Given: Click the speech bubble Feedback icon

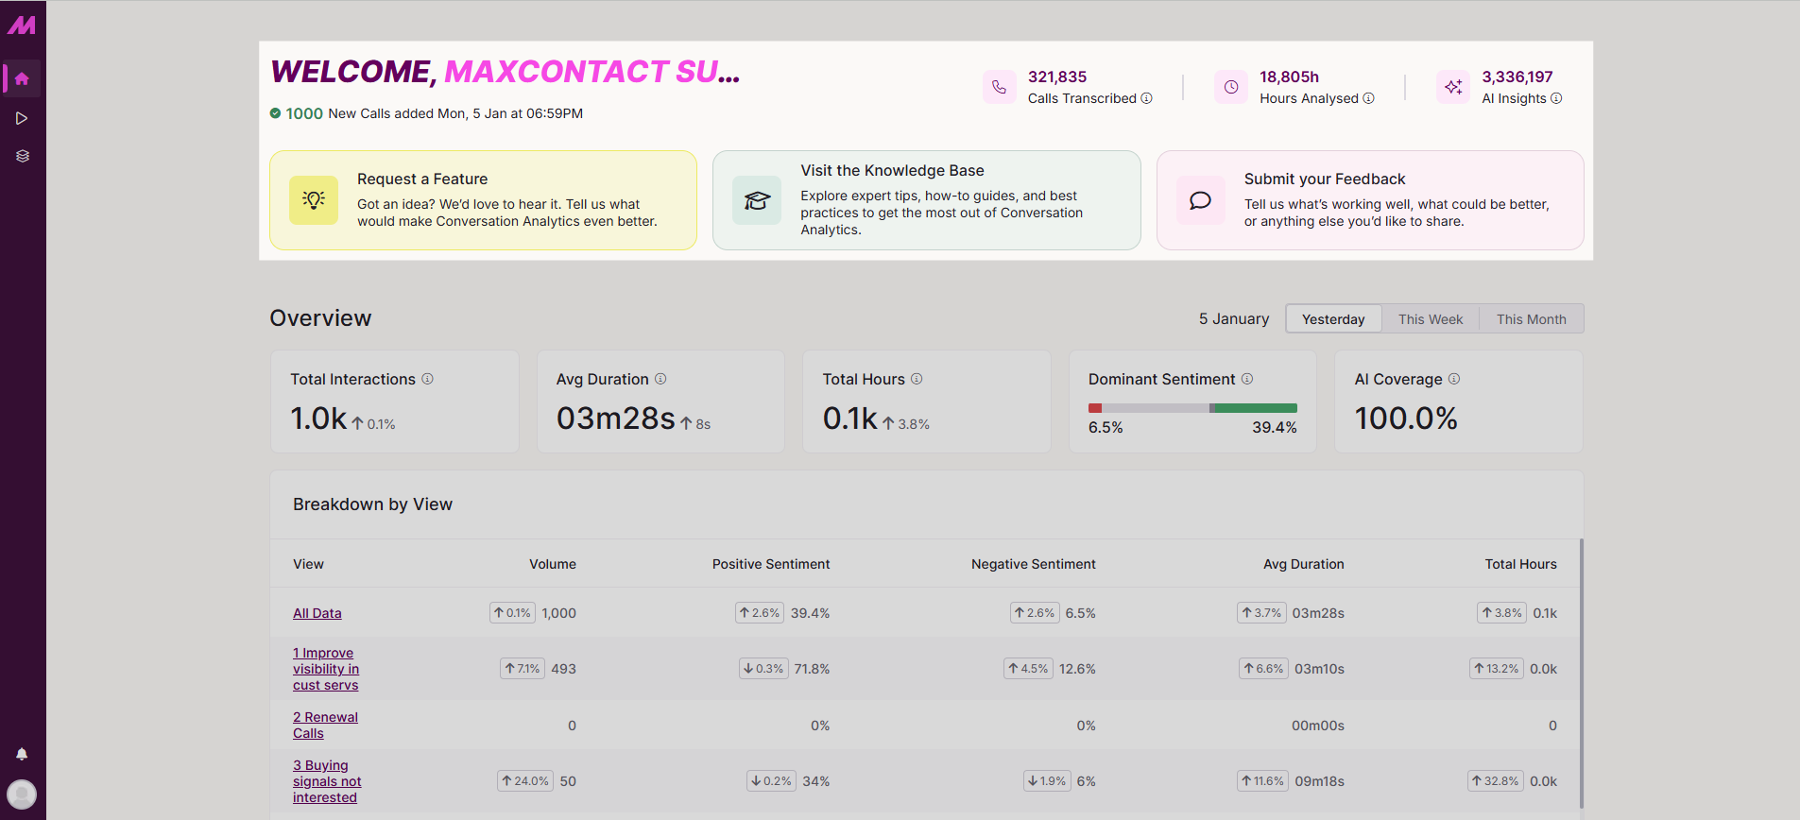Looking at the screenshot, I should coord(1200,200).
